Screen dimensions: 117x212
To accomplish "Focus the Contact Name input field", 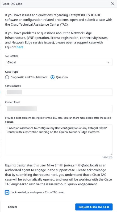I will click(59, 92).
